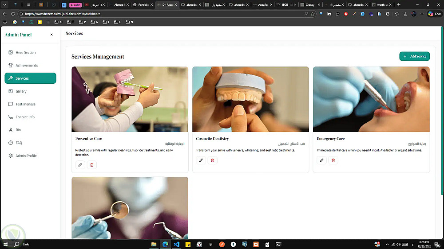Click the Preventive Care card image
Viewport: 444px width, 249px height.
tap(130, 99)
